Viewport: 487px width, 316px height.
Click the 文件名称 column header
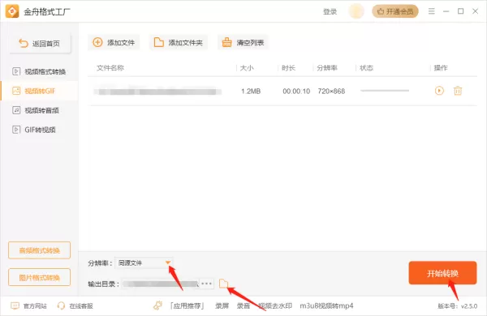pyautogui.click(x=110, y=68)
